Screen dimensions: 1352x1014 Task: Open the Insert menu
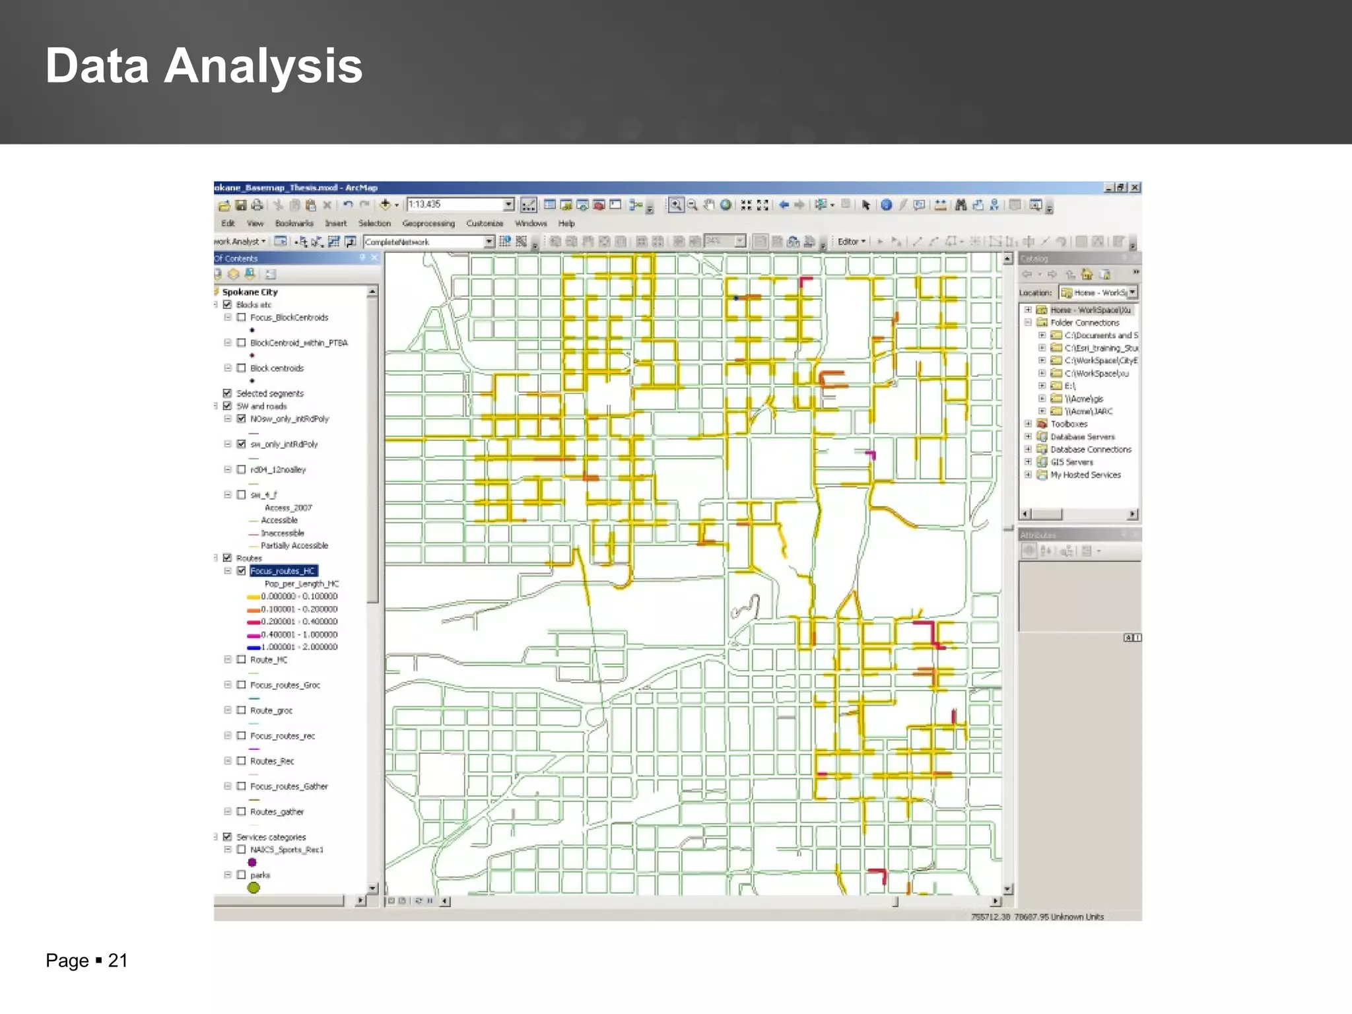(x=335, y=224)
